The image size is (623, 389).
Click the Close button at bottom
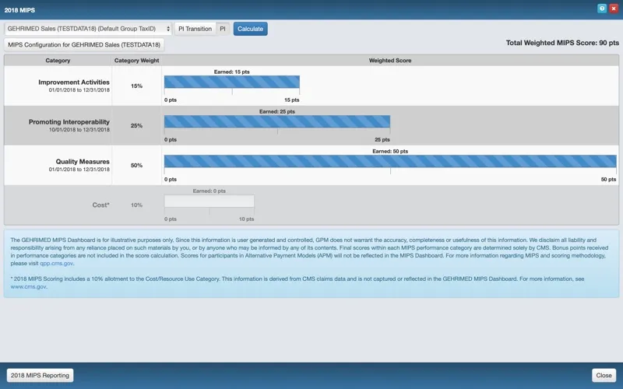click(x=604, y=375)
